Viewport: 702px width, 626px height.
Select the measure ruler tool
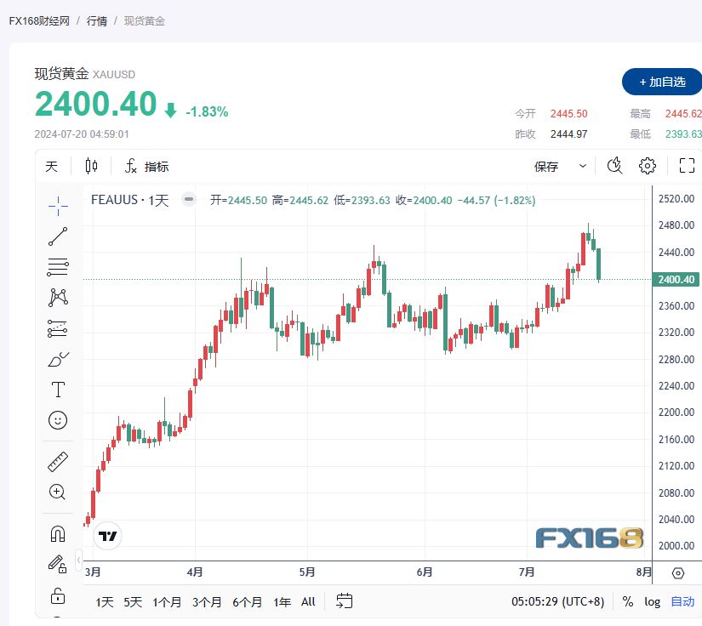(57, 462)
